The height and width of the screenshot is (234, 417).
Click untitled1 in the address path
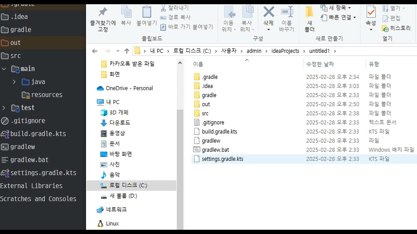319,51
